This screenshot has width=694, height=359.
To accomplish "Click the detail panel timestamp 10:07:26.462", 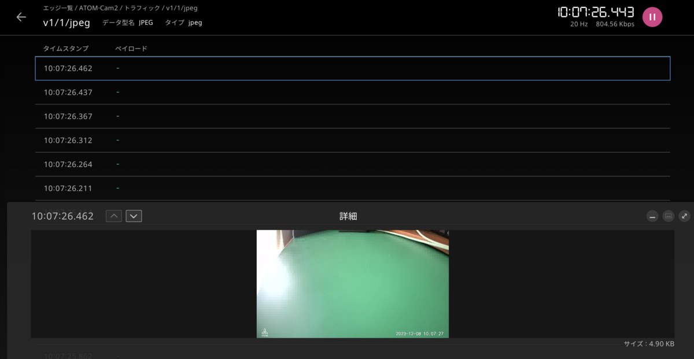I will point(62,216).
